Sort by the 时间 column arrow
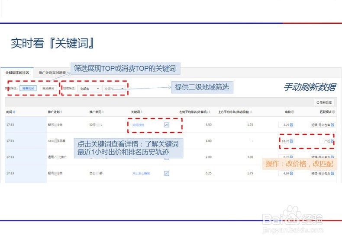The height and width of the screenshot is (242, 342). click(14, 112)
